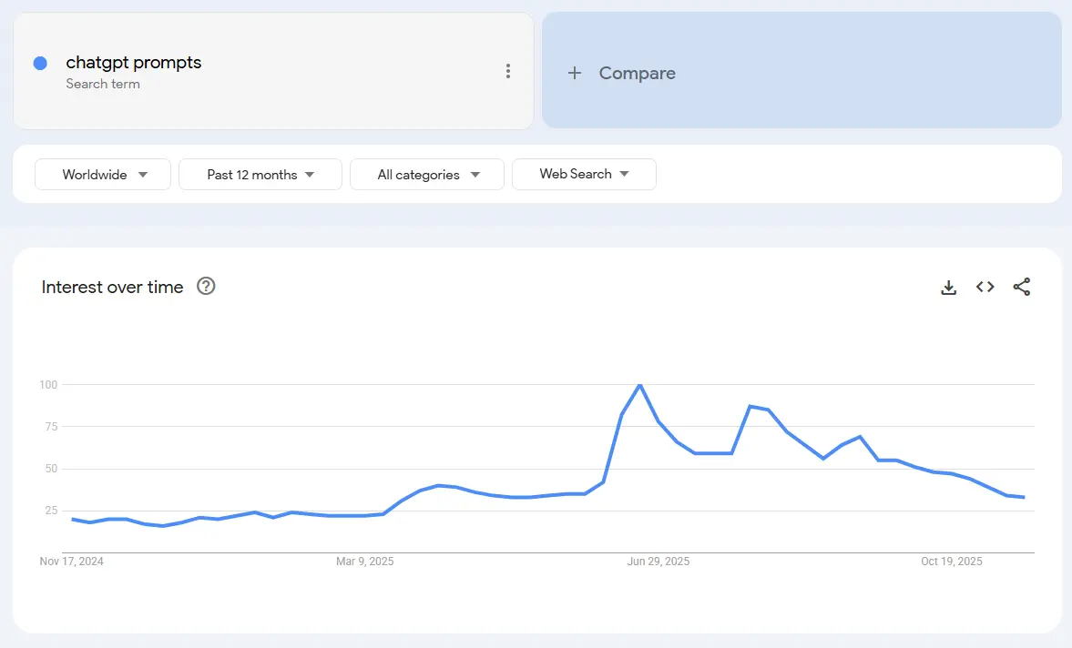Click the Oct 19, 2025 axis label
This screenshot has width=1072, height=648.
951,562
